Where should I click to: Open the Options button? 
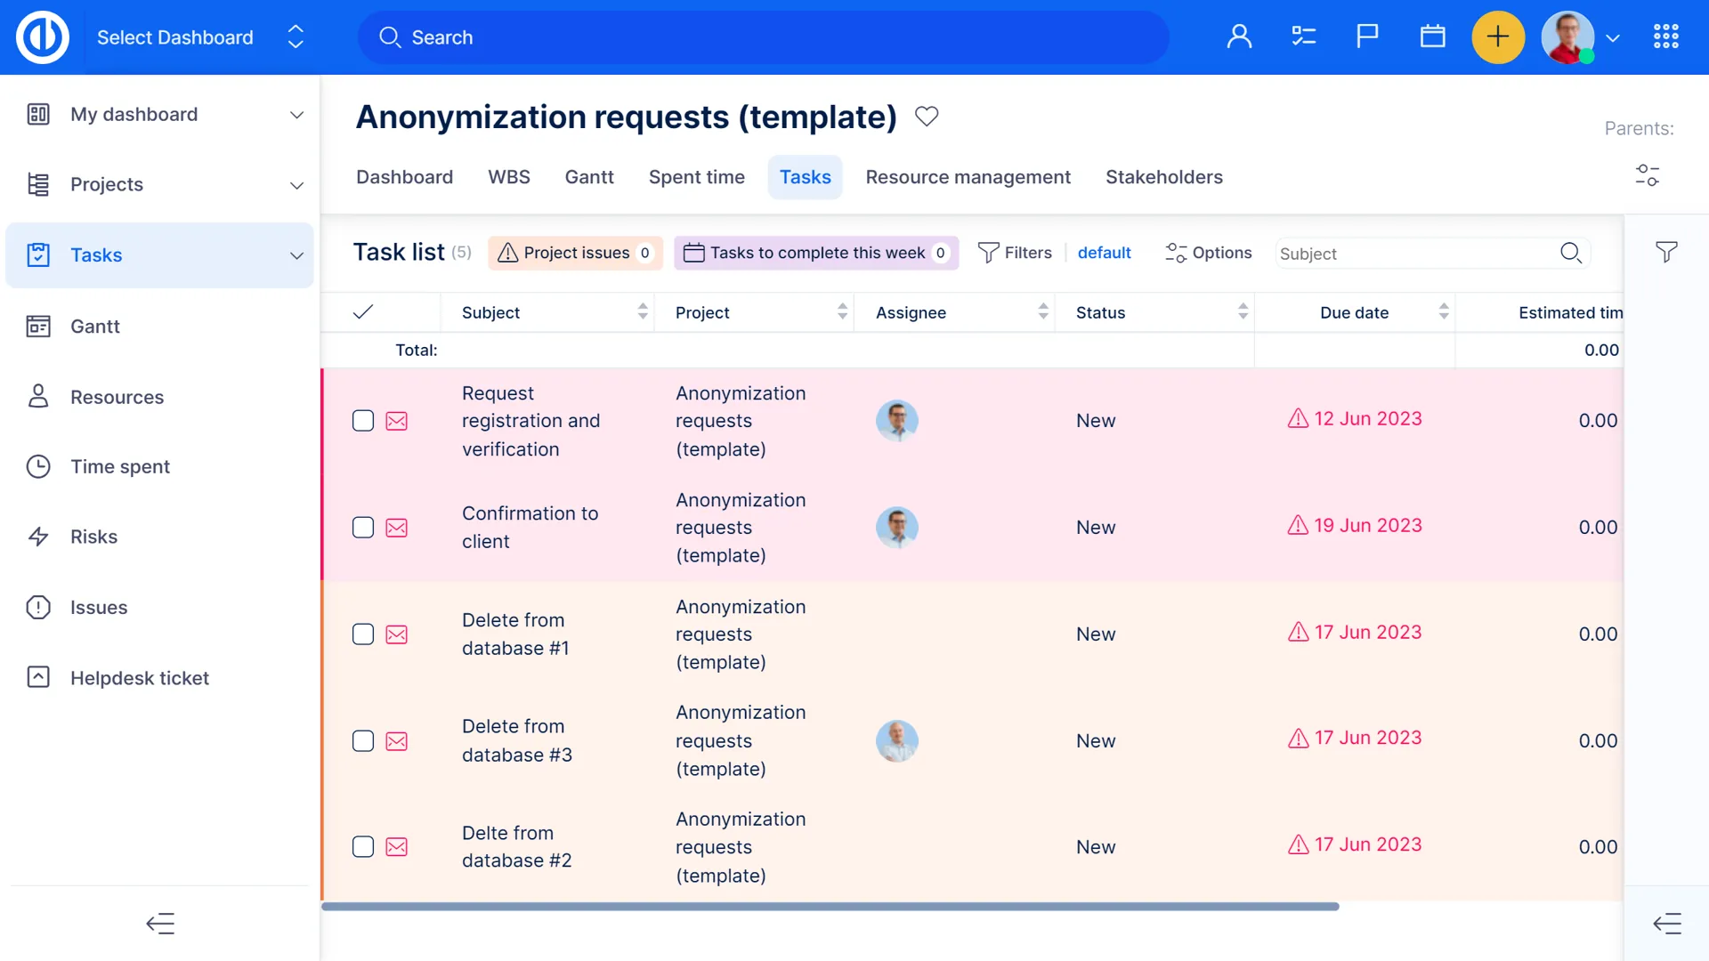click(1208, 253)
